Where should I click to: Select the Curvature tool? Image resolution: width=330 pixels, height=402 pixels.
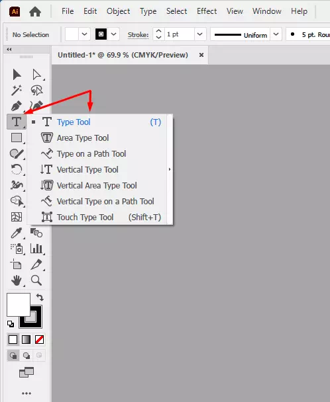(36, 106)
